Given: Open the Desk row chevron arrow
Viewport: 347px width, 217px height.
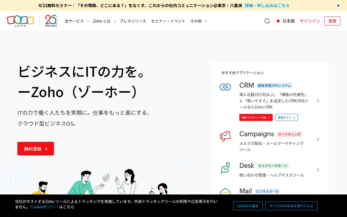Looking at the screenshot, I should [x=318, y=170].
